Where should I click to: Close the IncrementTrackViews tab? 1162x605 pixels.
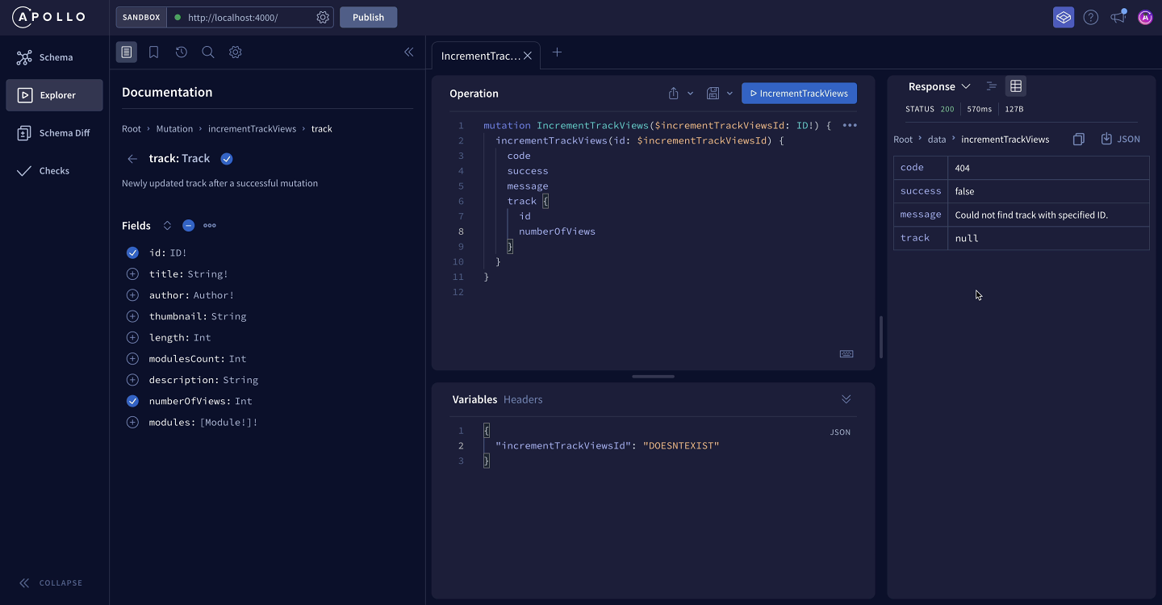coord(527,56)
